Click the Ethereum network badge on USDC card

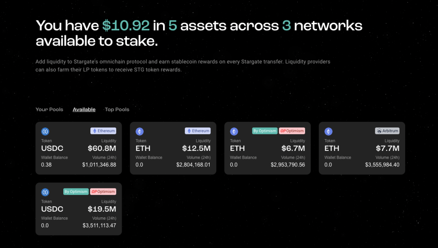103,131
